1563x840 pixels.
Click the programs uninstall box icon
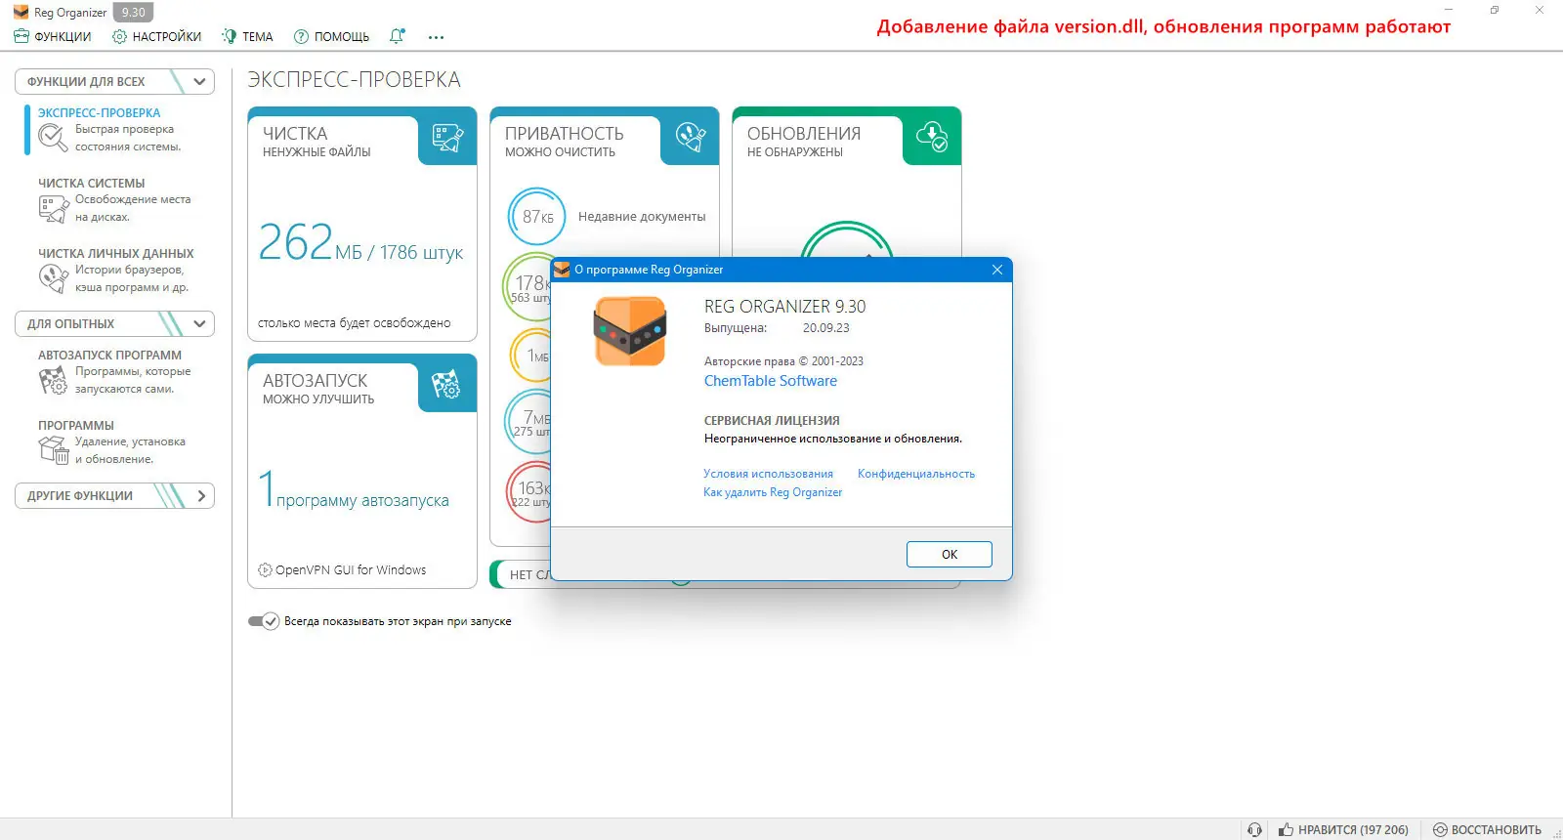click(x=53, y=450)
